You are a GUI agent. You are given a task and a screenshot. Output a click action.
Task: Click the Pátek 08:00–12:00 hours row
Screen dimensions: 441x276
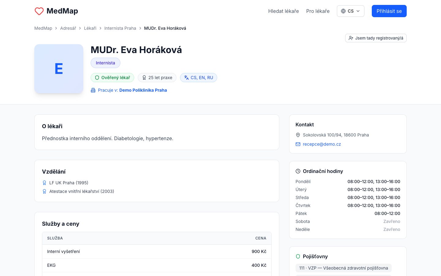[x=348, y=213]
